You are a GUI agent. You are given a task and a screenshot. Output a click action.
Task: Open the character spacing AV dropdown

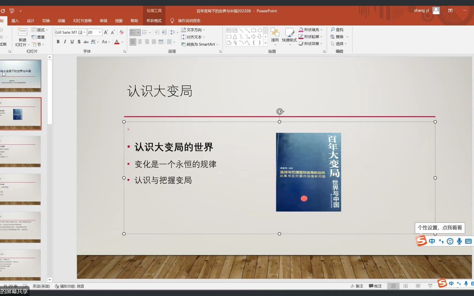click(95, 42)
